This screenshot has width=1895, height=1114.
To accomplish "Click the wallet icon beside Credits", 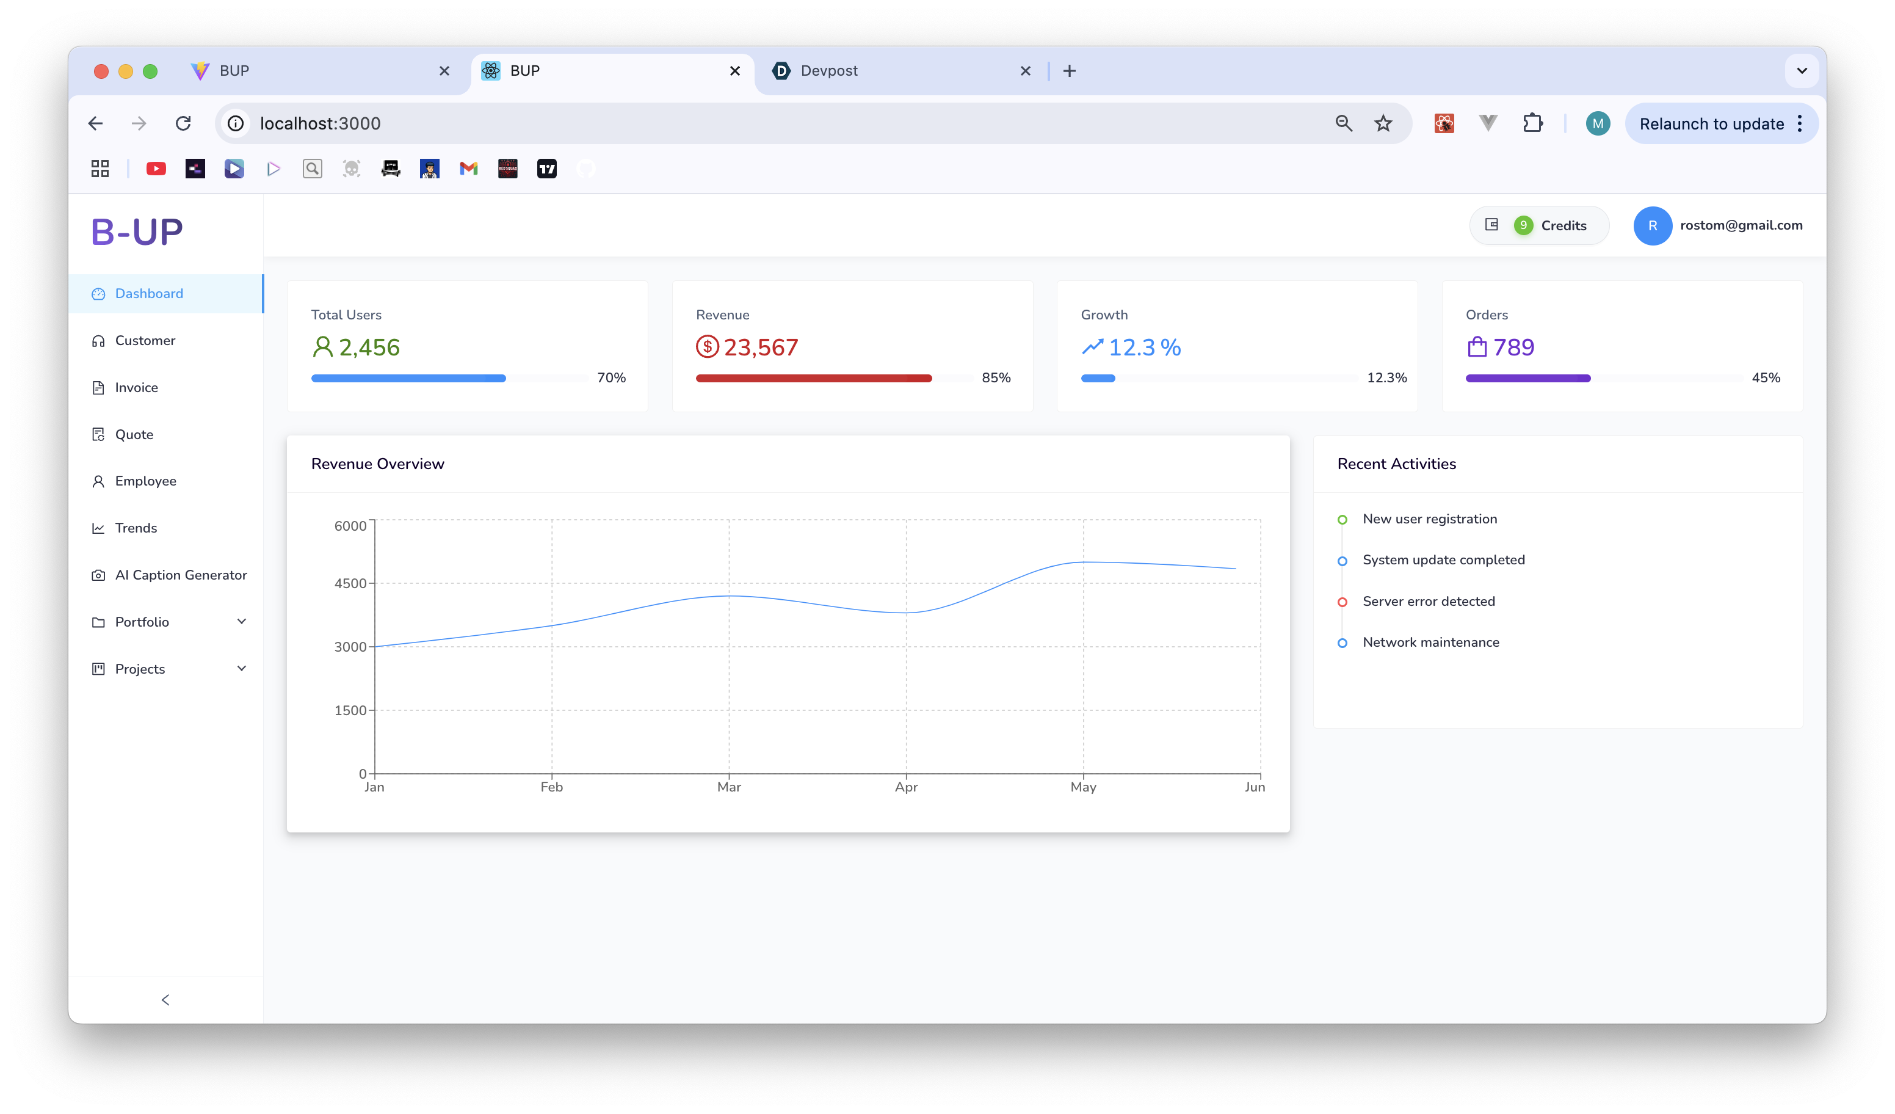I will 1492,225.
